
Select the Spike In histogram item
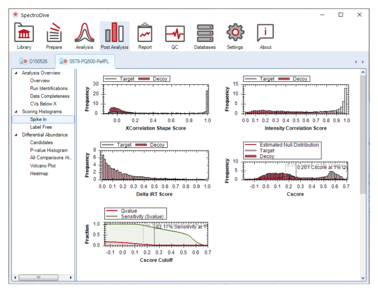click(x=43, y=119)
